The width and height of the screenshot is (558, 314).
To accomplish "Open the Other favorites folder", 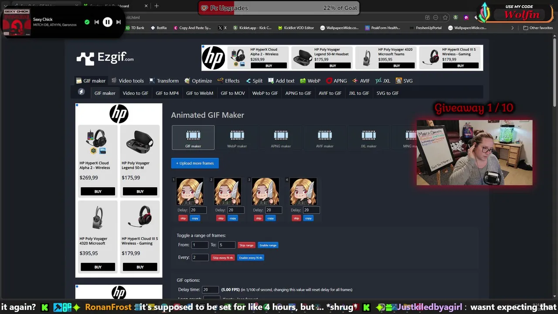I will point(538,28).
